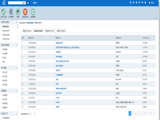Open the 课程 monitor icon module
The height and width of the screenshot is (120, 160).
coord(18,12)
